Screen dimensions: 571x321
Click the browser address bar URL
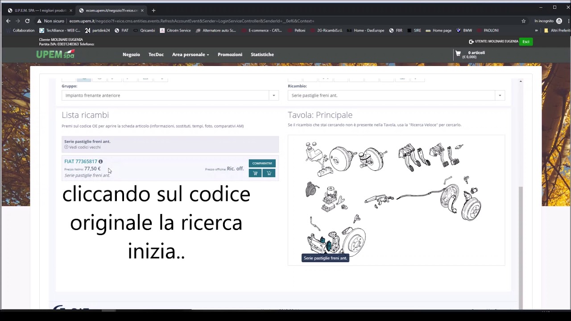coord(192,21)
